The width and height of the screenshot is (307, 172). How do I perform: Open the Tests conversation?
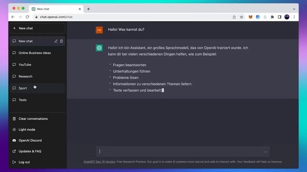click(37, 100)
